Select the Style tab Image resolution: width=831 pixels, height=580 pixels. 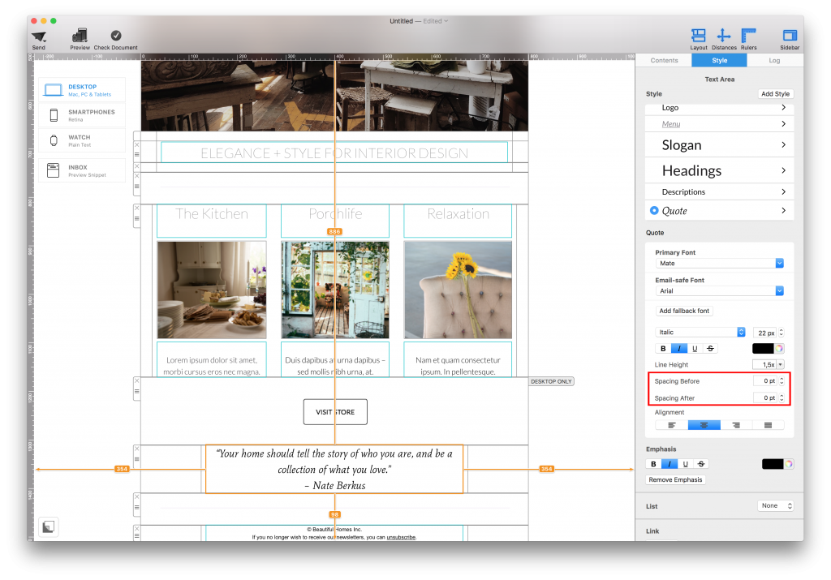point(719,60)
